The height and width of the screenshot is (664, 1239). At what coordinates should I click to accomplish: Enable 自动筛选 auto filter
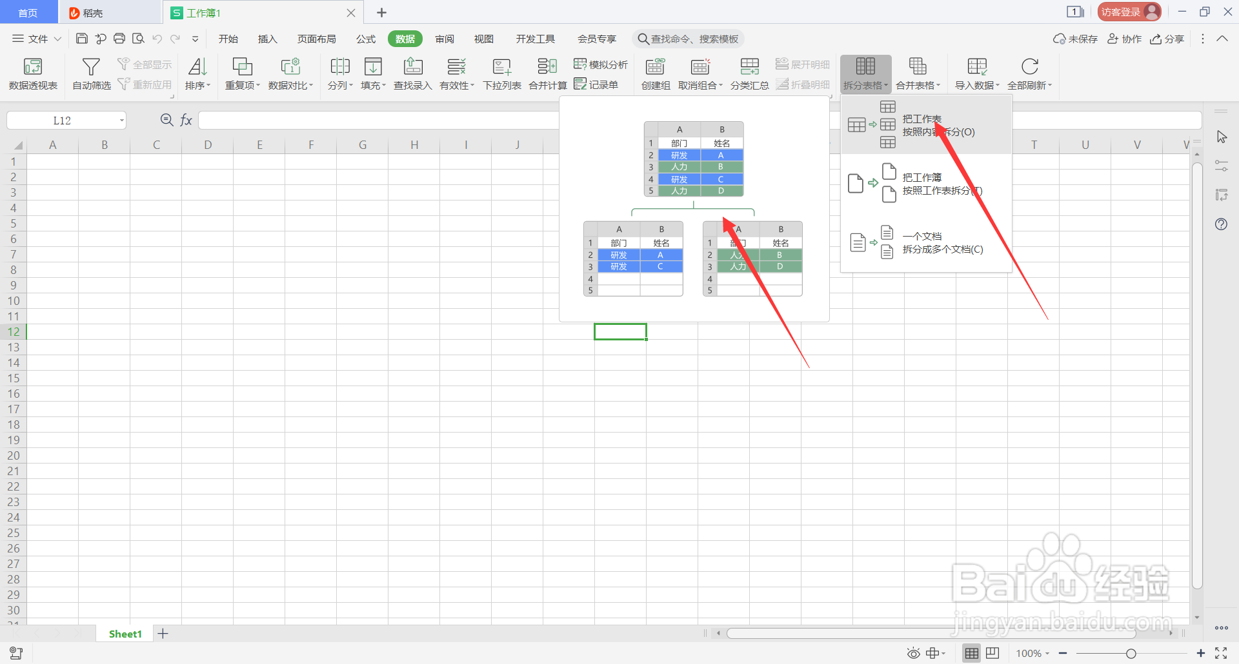coord(91,73)
